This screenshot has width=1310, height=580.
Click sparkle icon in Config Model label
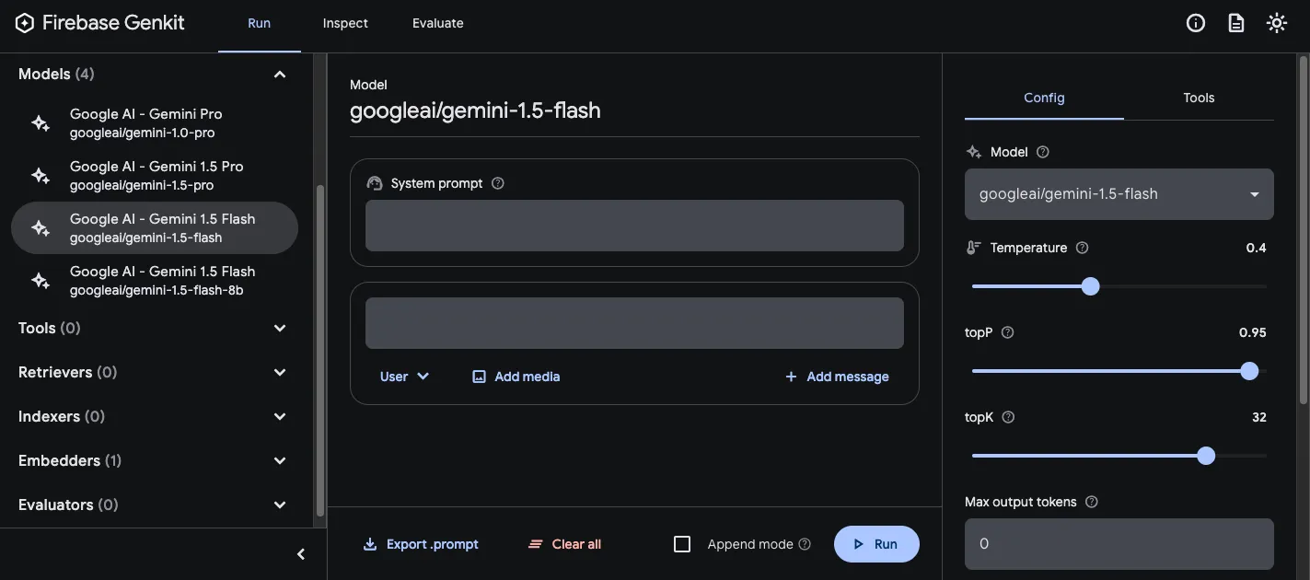(973, 152)
